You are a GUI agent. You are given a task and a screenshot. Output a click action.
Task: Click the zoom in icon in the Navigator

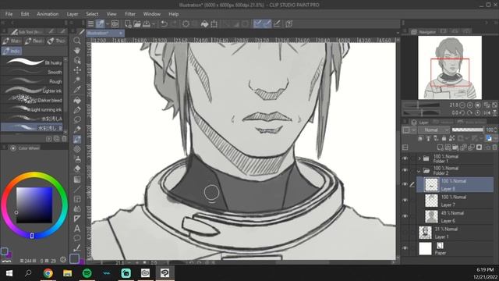pos(470,105)
